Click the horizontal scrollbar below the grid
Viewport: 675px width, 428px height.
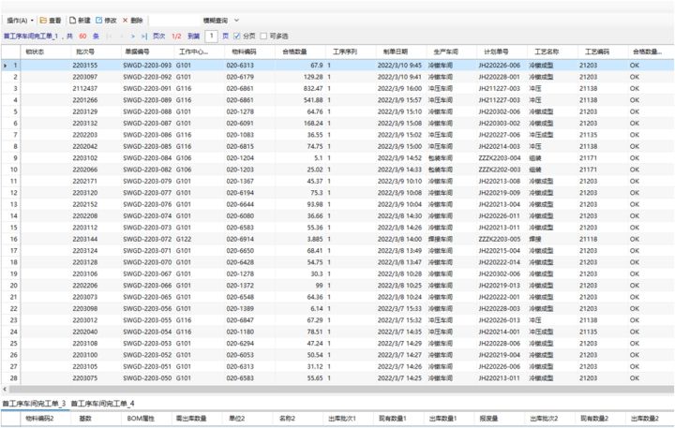(340, 390)
